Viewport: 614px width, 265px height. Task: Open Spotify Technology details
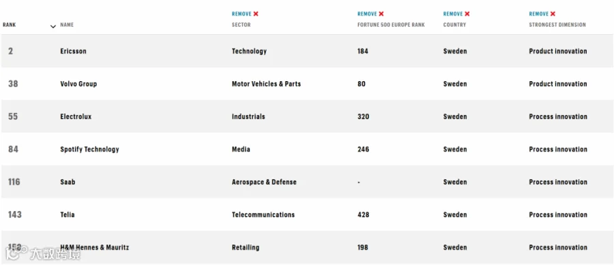[89, 149]
